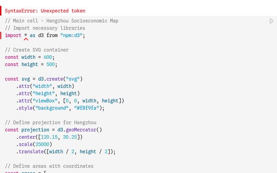Click the red error caret under the asterisk
This screenshot has width=277, height=173.
[x=26, y=39]
